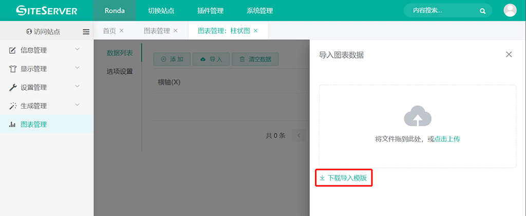Type in the 内容搜索 search field
The image size is (526, 216).
click(439, 11)
